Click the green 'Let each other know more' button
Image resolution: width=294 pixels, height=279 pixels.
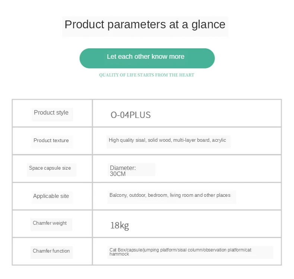tap(147, 58)
